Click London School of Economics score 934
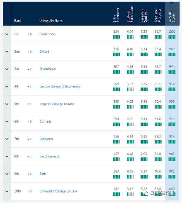 172,84
